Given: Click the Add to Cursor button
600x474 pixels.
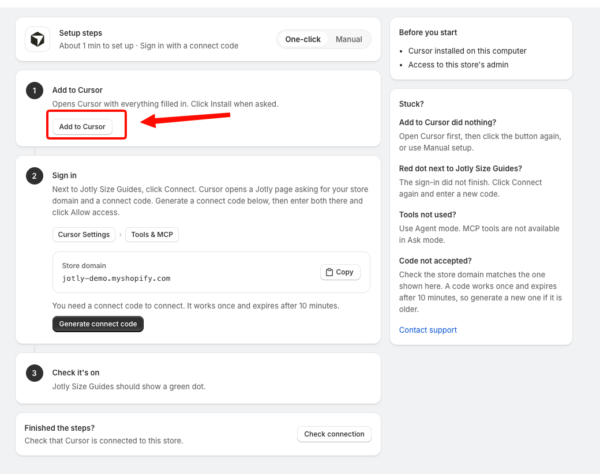Looking at the screenshot, I should click(82, 127).
